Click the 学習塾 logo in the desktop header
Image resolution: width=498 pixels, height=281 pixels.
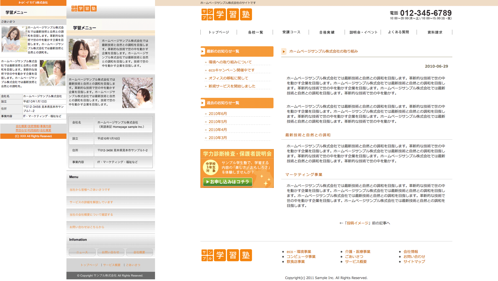click(226, 14)
